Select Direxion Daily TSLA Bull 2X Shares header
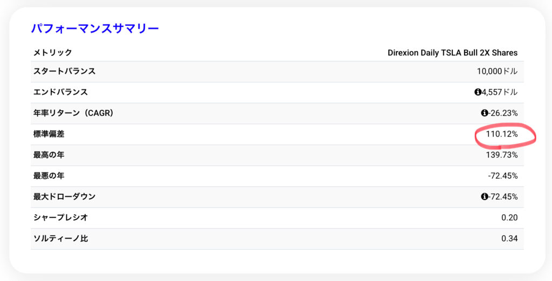This screenshot has height=281, width=552. tap(452, 53)
